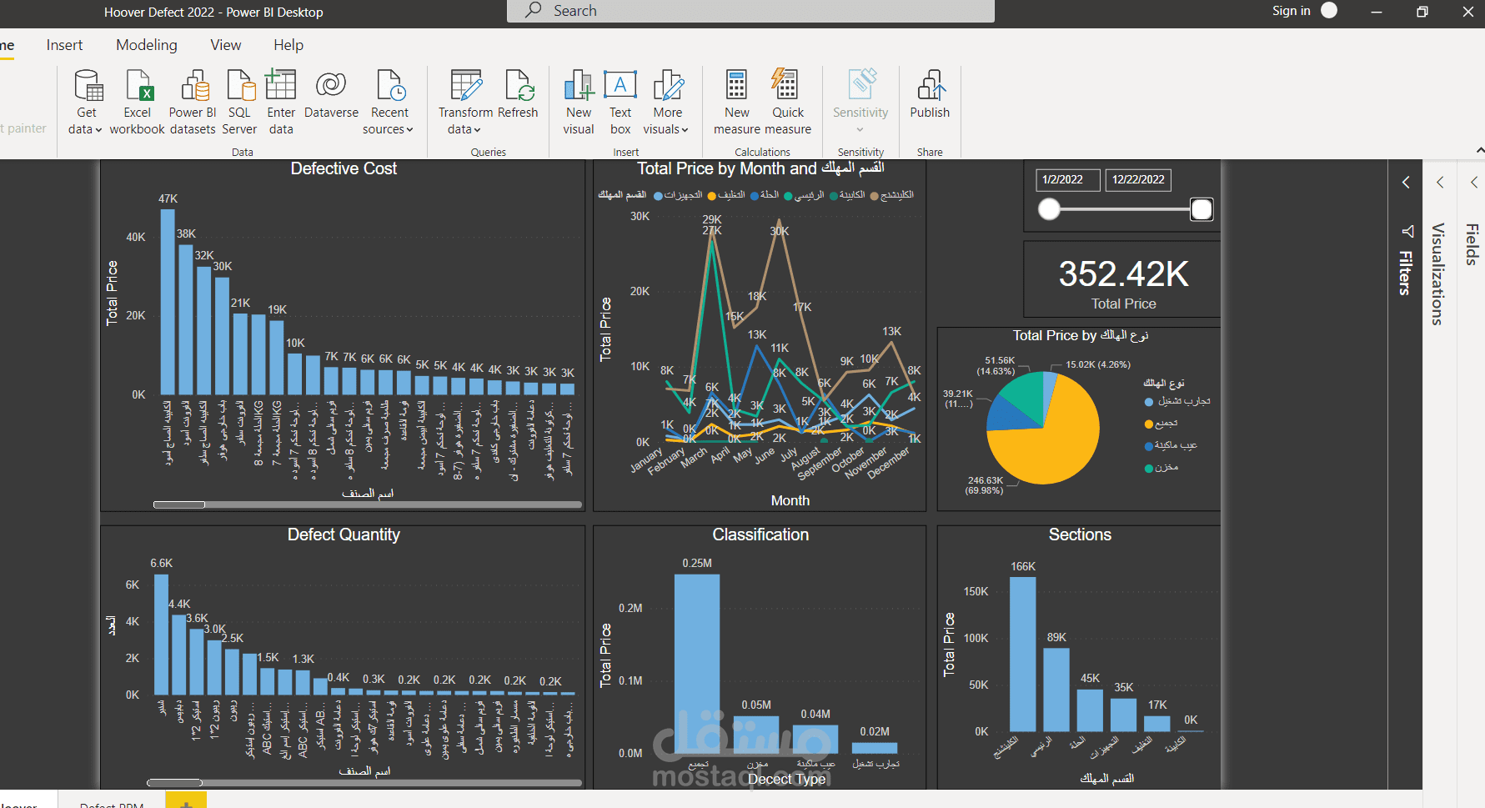Click the start date field 1/2/2022

click(x=1068, y=179)
